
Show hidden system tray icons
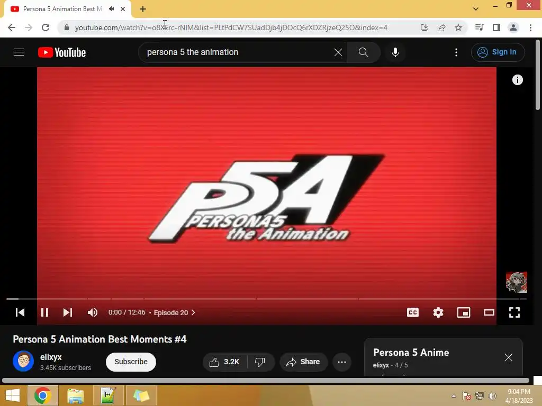click(x=454, y=396)
